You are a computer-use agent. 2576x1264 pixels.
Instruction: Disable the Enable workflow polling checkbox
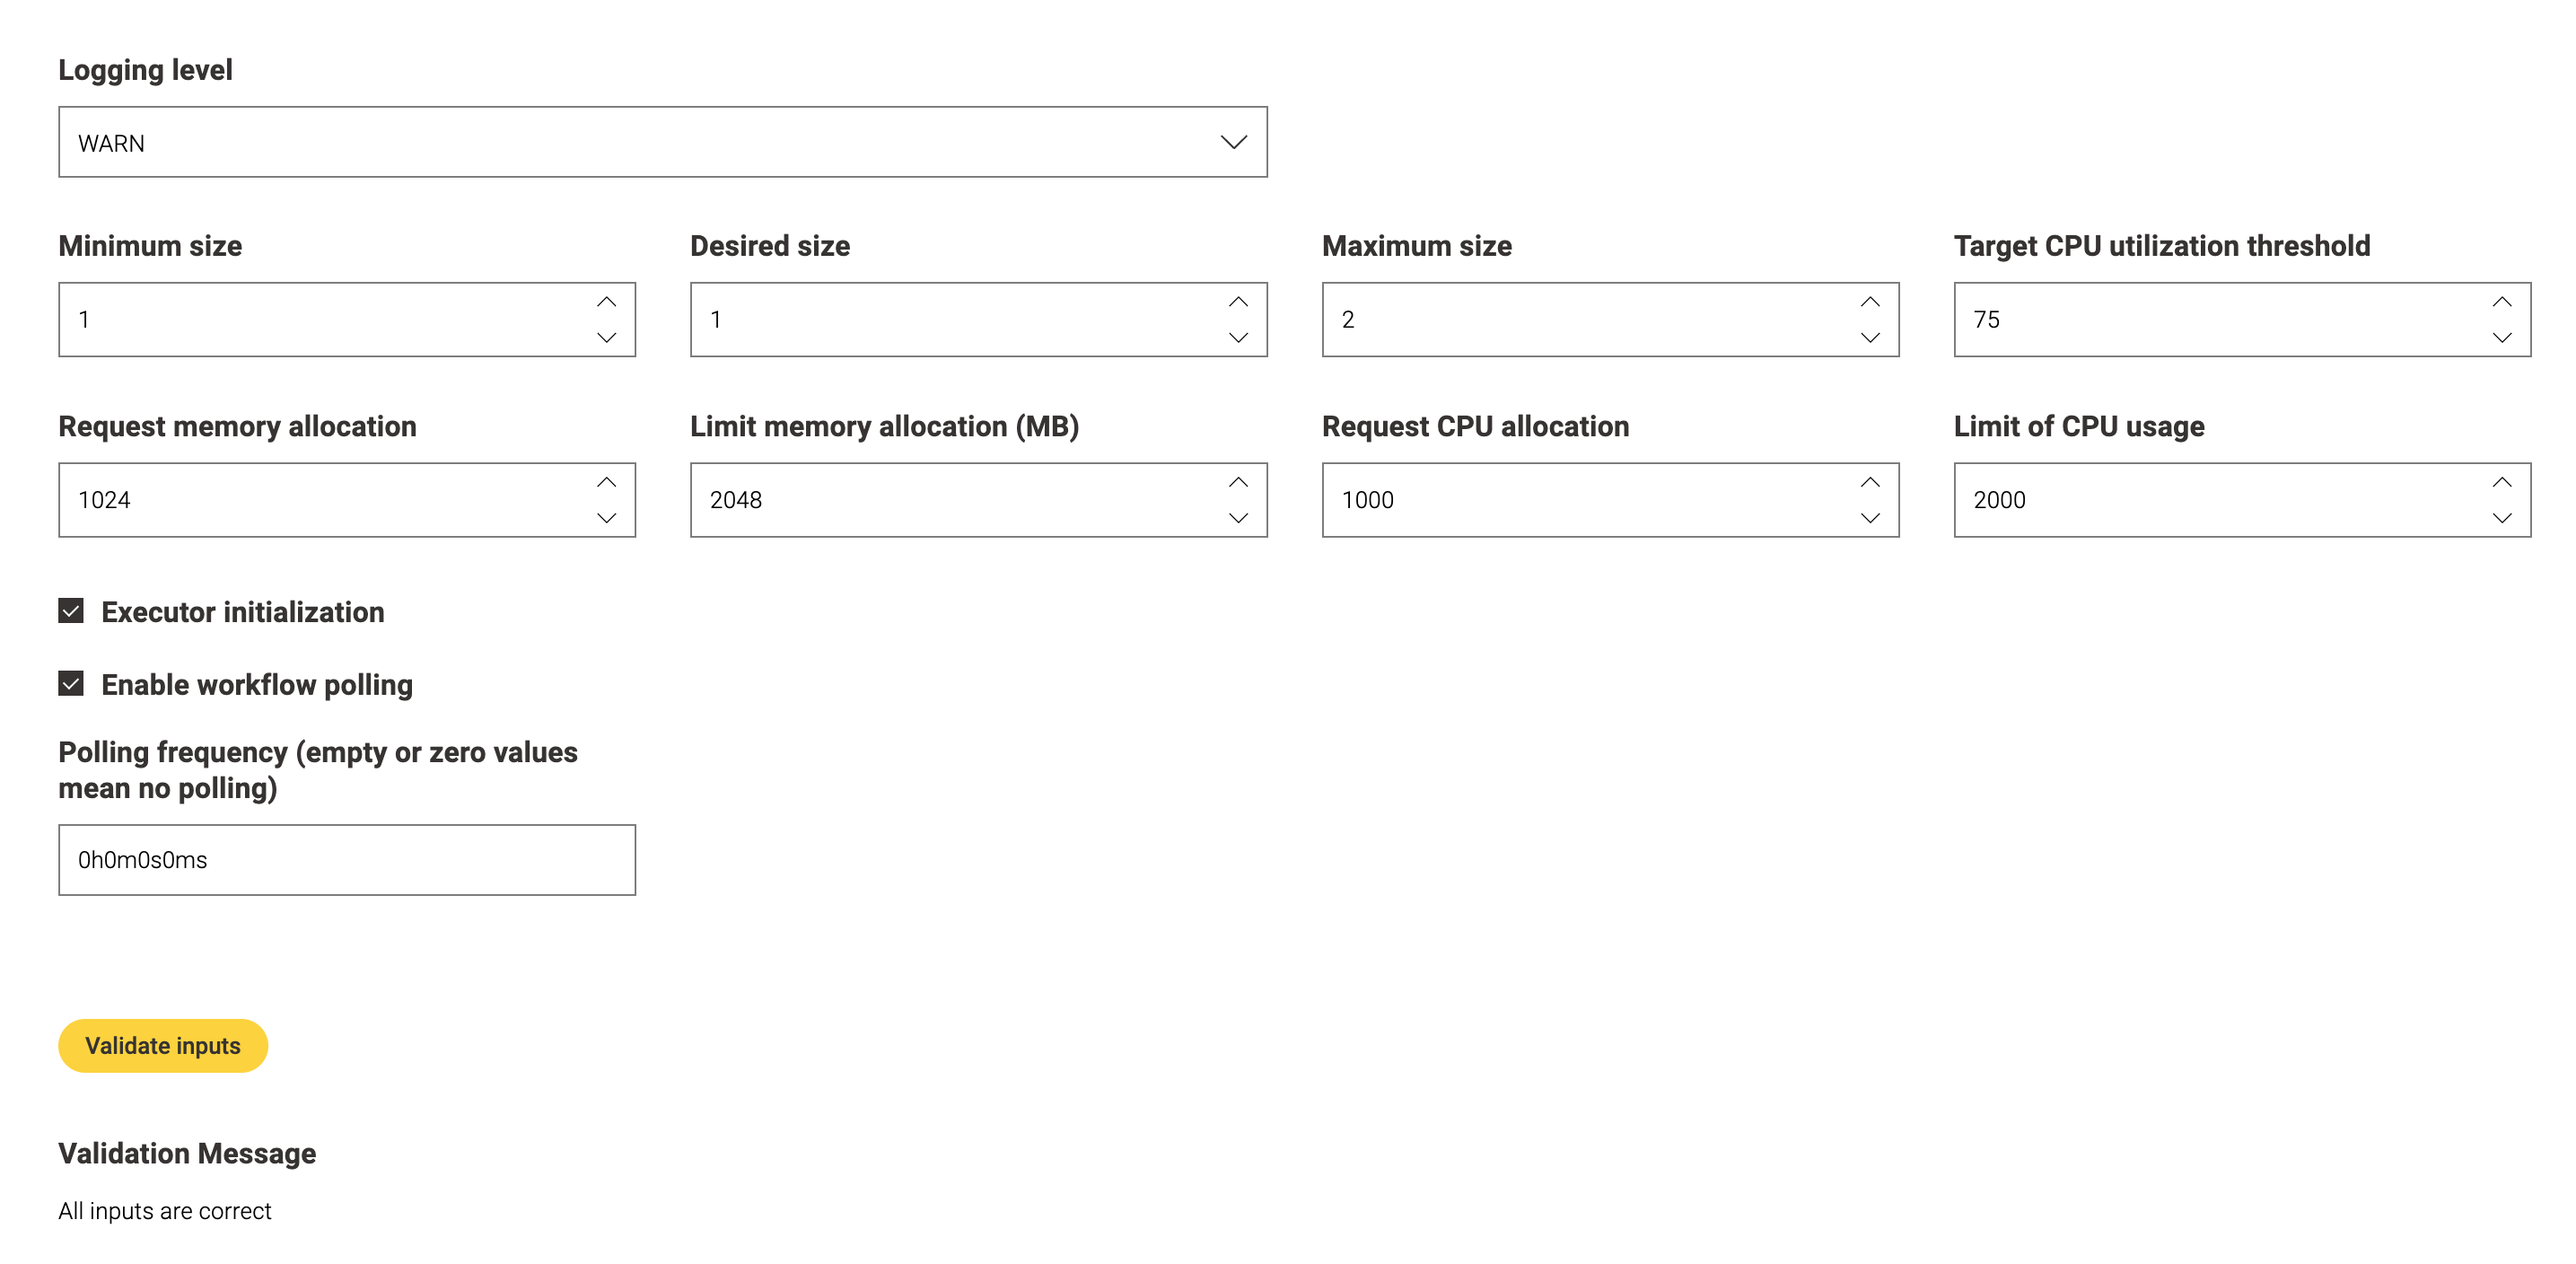coord(73,684)
